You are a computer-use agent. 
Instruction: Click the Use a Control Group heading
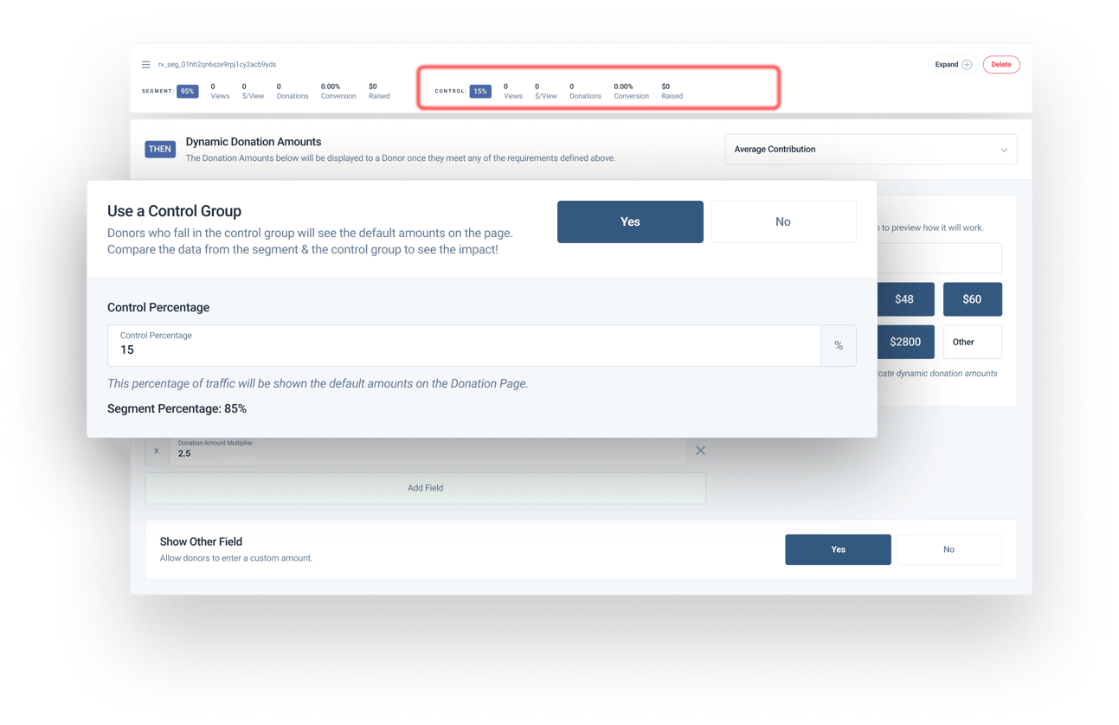174,211
